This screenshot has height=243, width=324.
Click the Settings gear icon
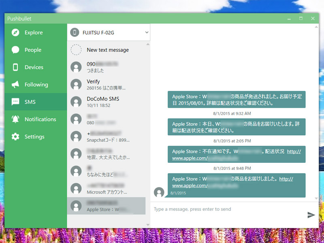pyautogui.click(x=15, y=136)
